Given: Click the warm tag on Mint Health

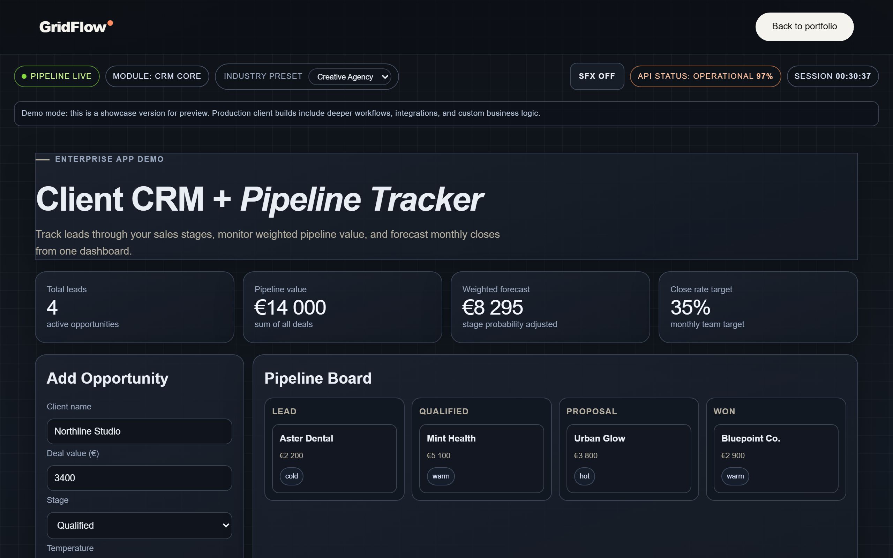Looking at the screenshot, I should click(441, 476).
